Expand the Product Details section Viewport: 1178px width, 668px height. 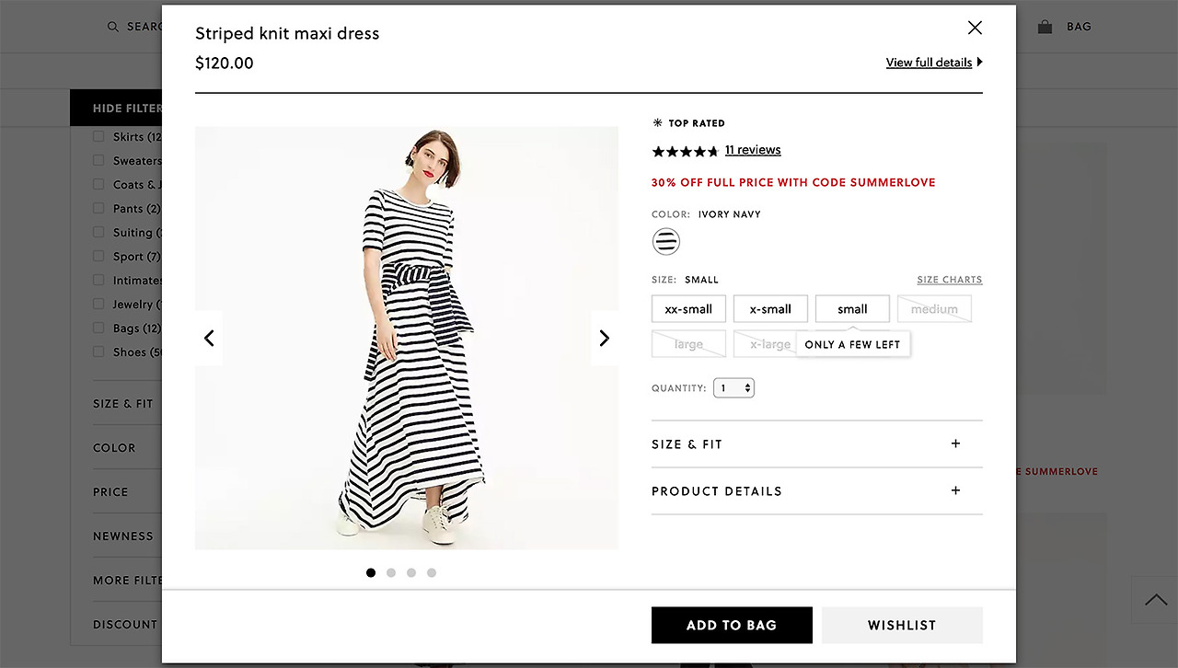(816, 491)
